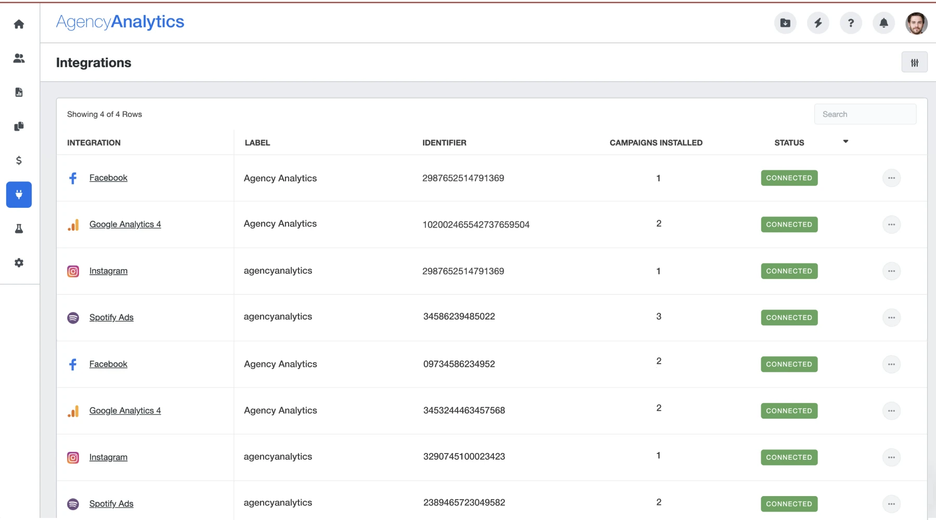Open more options for Google Analytics 10200246554... row

(891, 224)
